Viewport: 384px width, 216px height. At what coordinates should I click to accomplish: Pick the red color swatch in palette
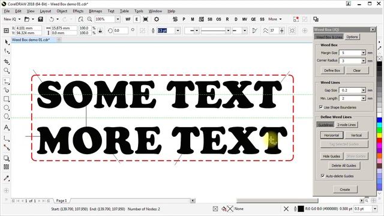[379, 140]
